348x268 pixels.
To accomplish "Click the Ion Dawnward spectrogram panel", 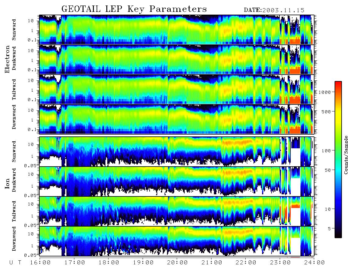I will click(176, 241).
